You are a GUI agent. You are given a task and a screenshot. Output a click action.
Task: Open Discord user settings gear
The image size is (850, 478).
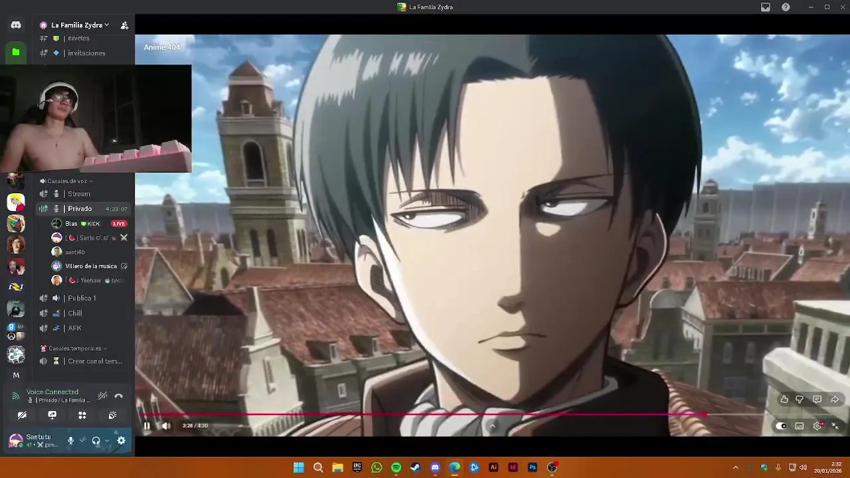click(122, 440)
